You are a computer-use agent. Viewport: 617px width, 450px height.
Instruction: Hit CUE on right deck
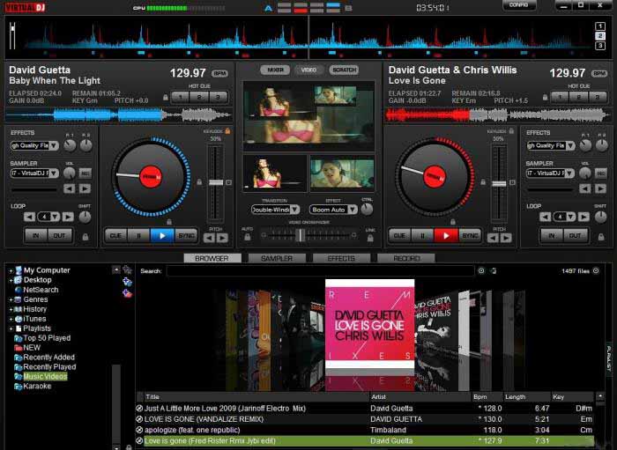click(x=399, y=236)
